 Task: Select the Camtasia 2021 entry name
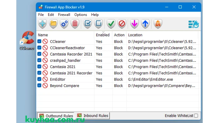tap(63, 67)
